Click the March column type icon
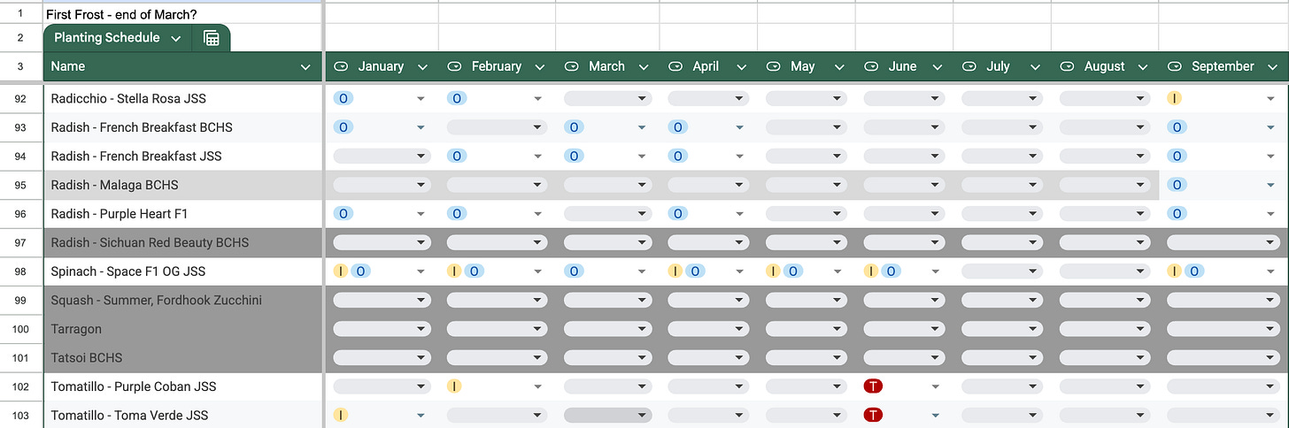Screen dimensions: 1289x428 click(x=571, y=66)
